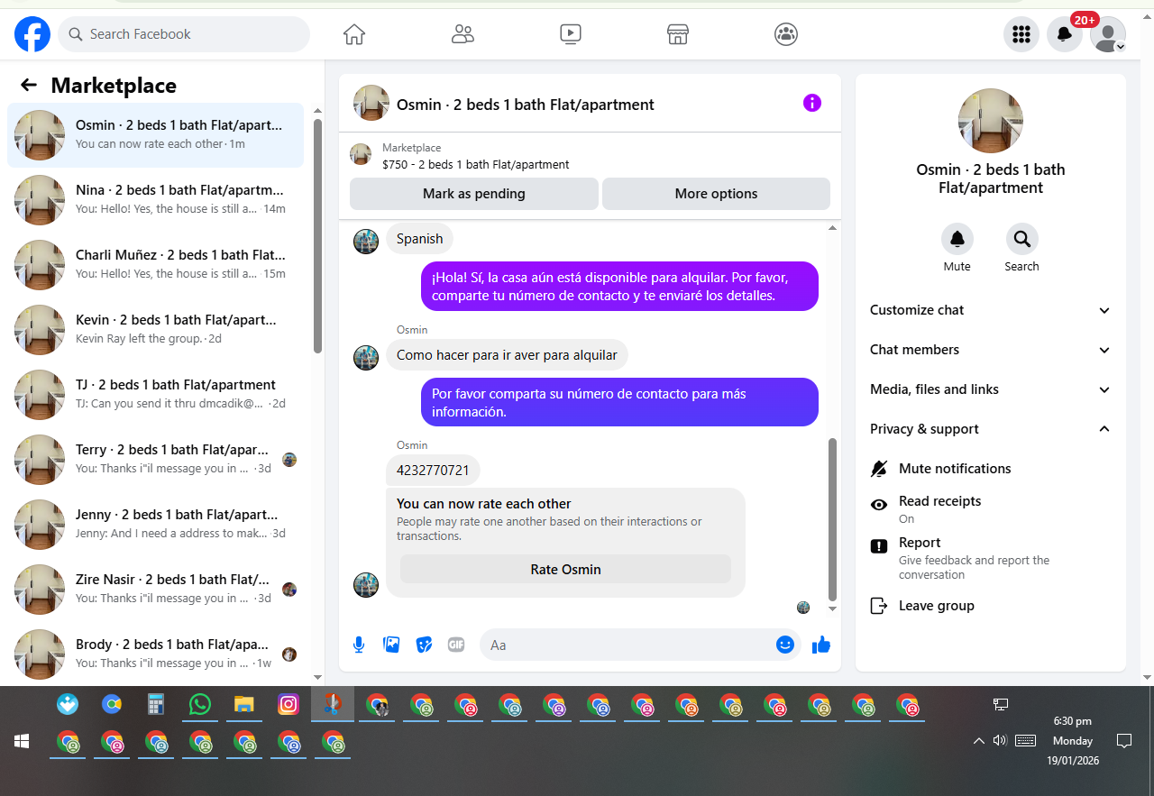Click the taskbar clock showing 6:30 pm
This screenshot has height=796, width=1154.
1073,741
